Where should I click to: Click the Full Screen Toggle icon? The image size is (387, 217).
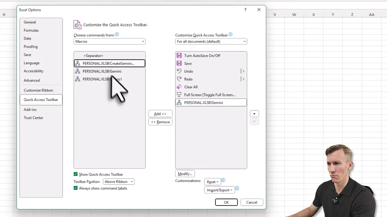pos(179,95)
